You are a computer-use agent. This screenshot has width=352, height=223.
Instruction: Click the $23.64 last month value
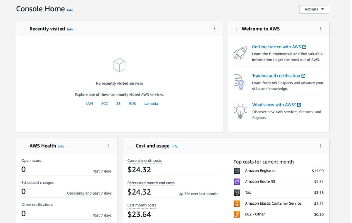coord(139,214)
